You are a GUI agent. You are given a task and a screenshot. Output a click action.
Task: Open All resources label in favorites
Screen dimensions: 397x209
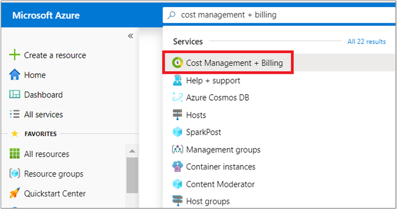tap(46, 154)
